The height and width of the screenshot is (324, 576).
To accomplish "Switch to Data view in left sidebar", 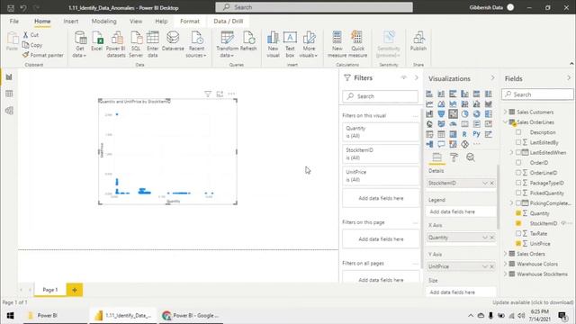I will pos(9,94).
